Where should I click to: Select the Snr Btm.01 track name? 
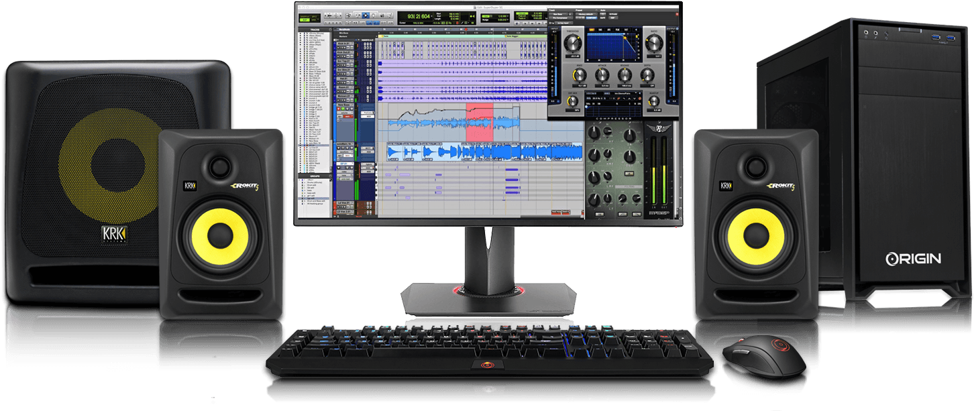point(345,70)
